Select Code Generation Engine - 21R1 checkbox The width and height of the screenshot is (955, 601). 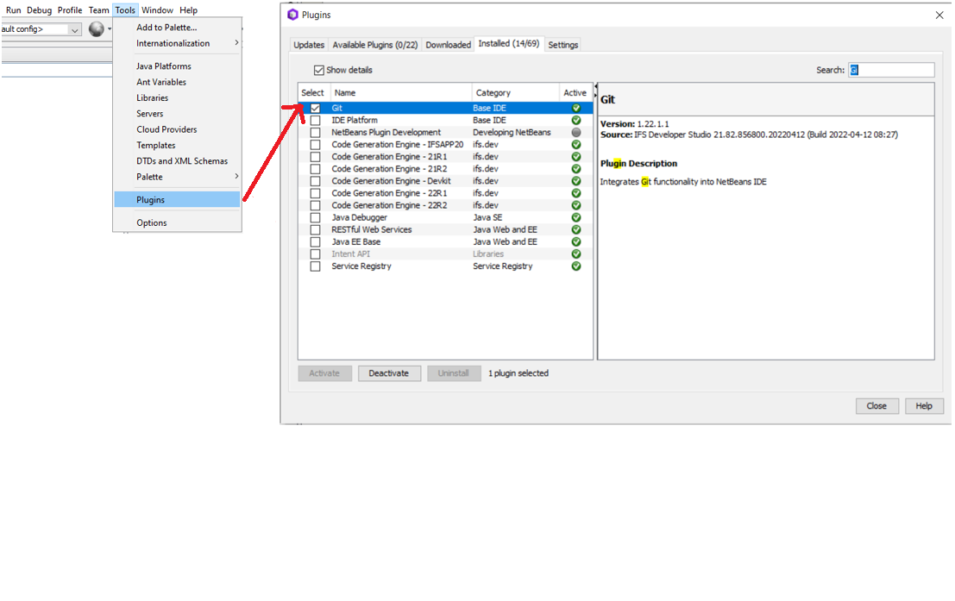click(x=315, y=156)
